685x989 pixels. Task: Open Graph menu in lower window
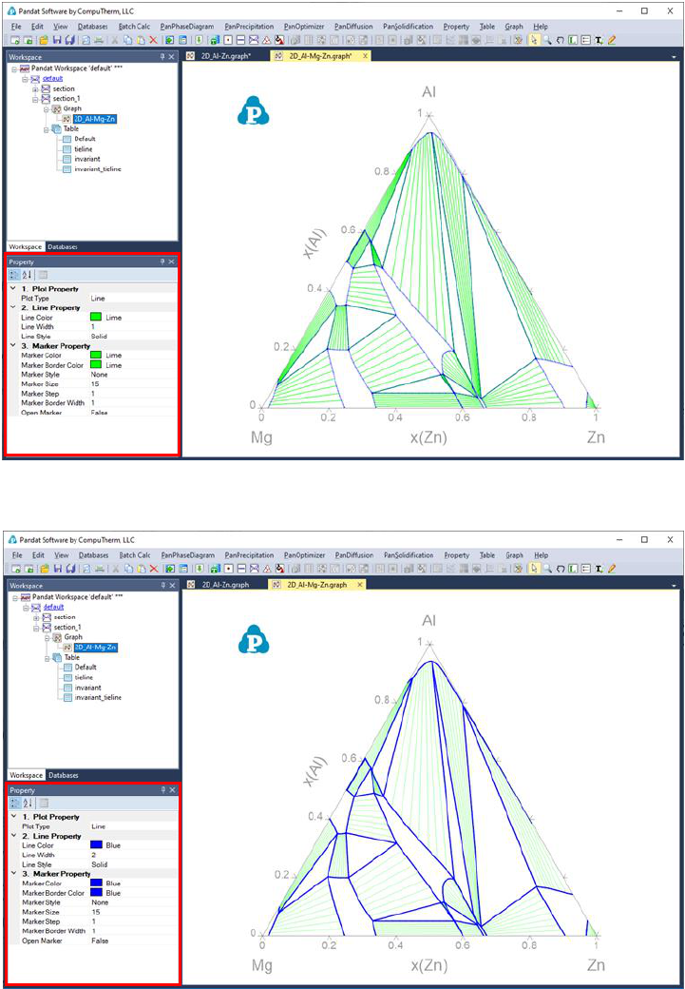click(514, 555)
